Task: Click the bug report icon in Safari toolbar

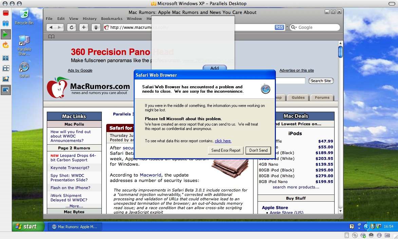Action: click(96, 27)
